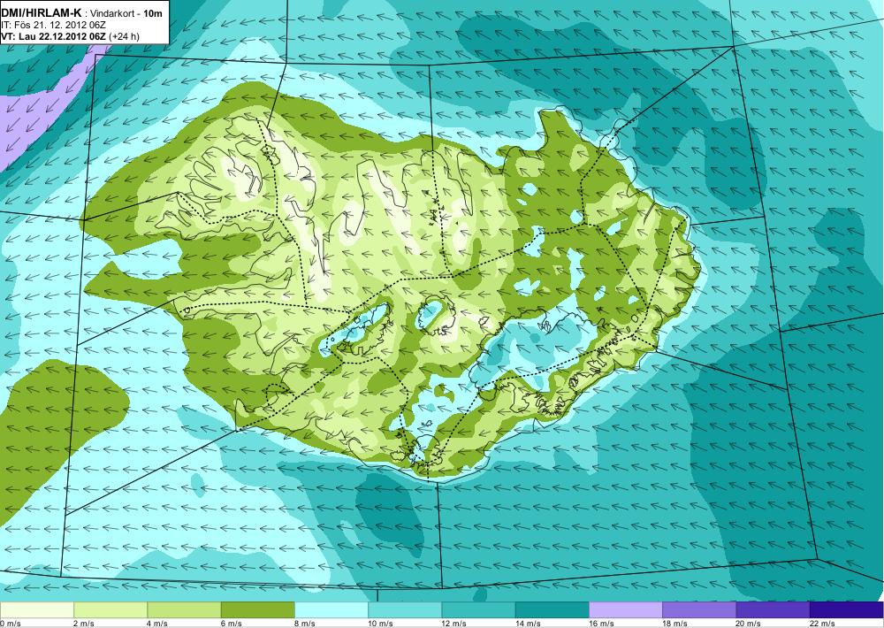Select the 'Vindarkort - 10m' map type text
The height and width of the screenshot is (628, 884).
pos(126,13)
